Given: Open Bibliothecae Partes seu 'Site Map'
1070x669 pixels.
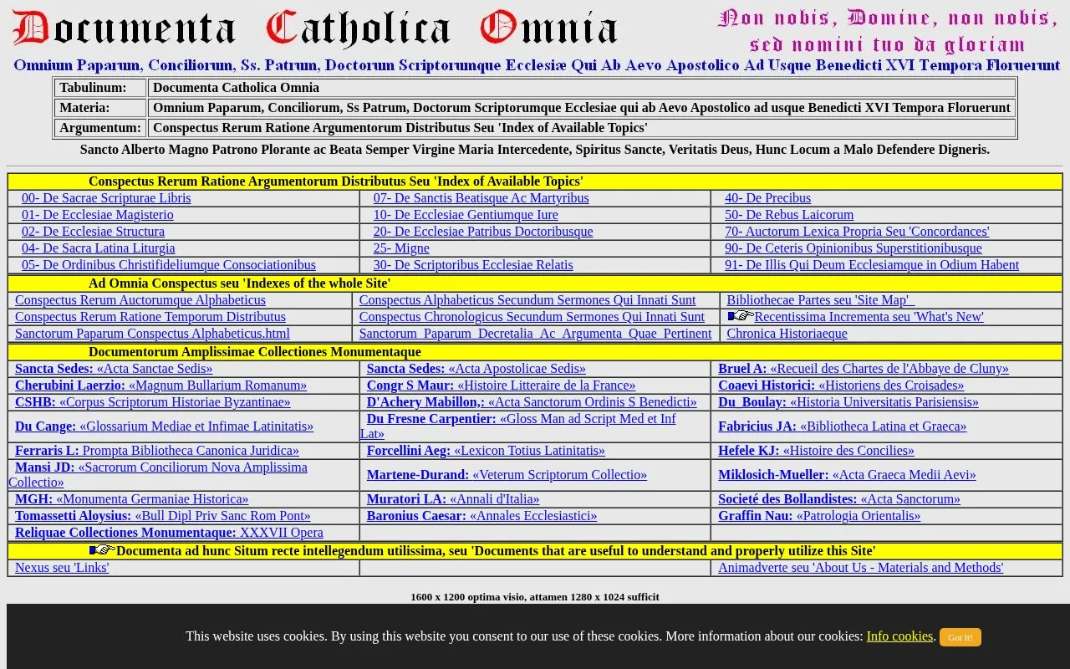Looking at the screenshot, I should (821, 300).
